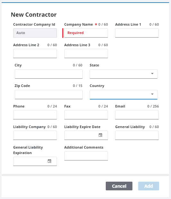Expand the Country dropdown
Screen dimensions: 171x199
[152, 94]
